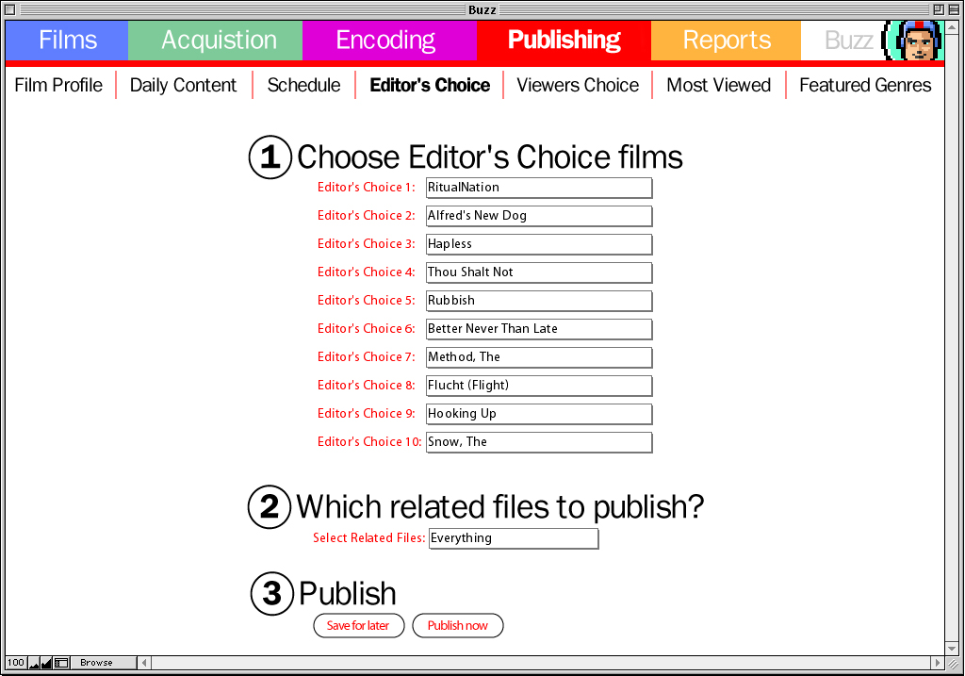Screen dimensions: 965x676
Task: Select the Editor's Choice sub-tab
Action: tap(430, 85)
